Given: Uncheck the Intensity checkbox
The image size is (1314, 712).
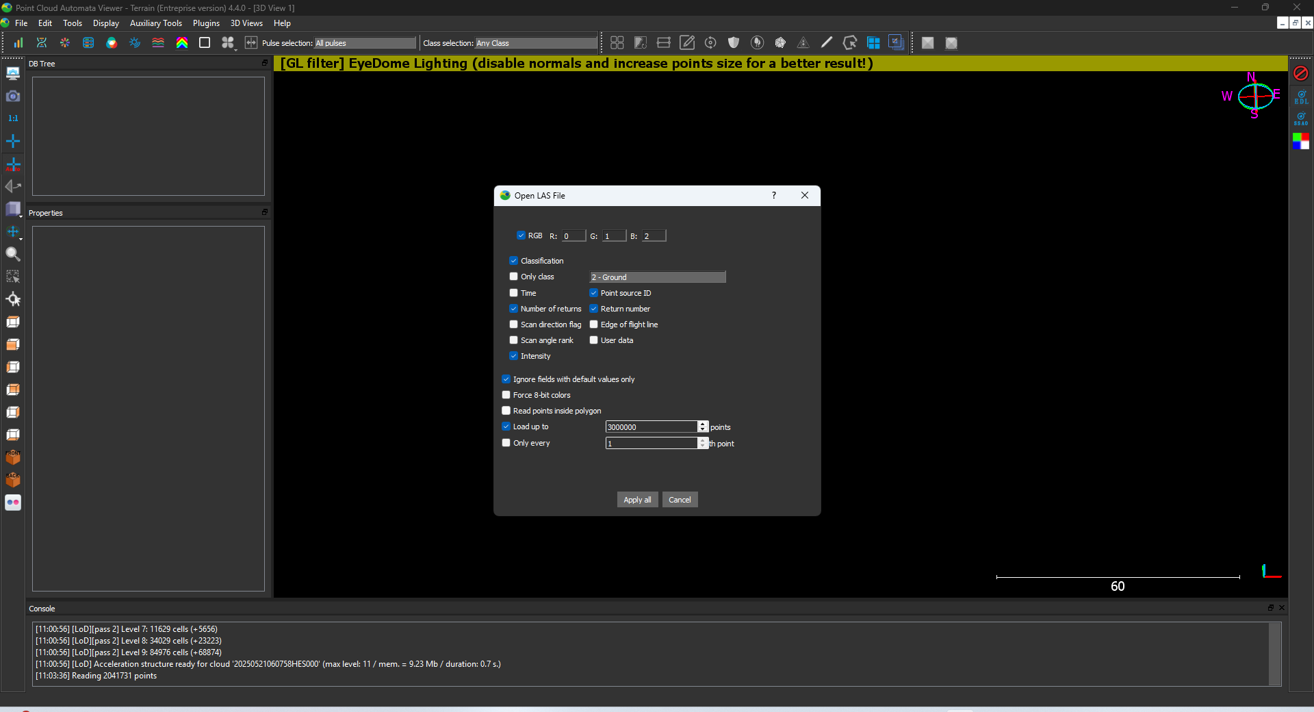Looking at the screenshot, I should (x=514, y=356).
